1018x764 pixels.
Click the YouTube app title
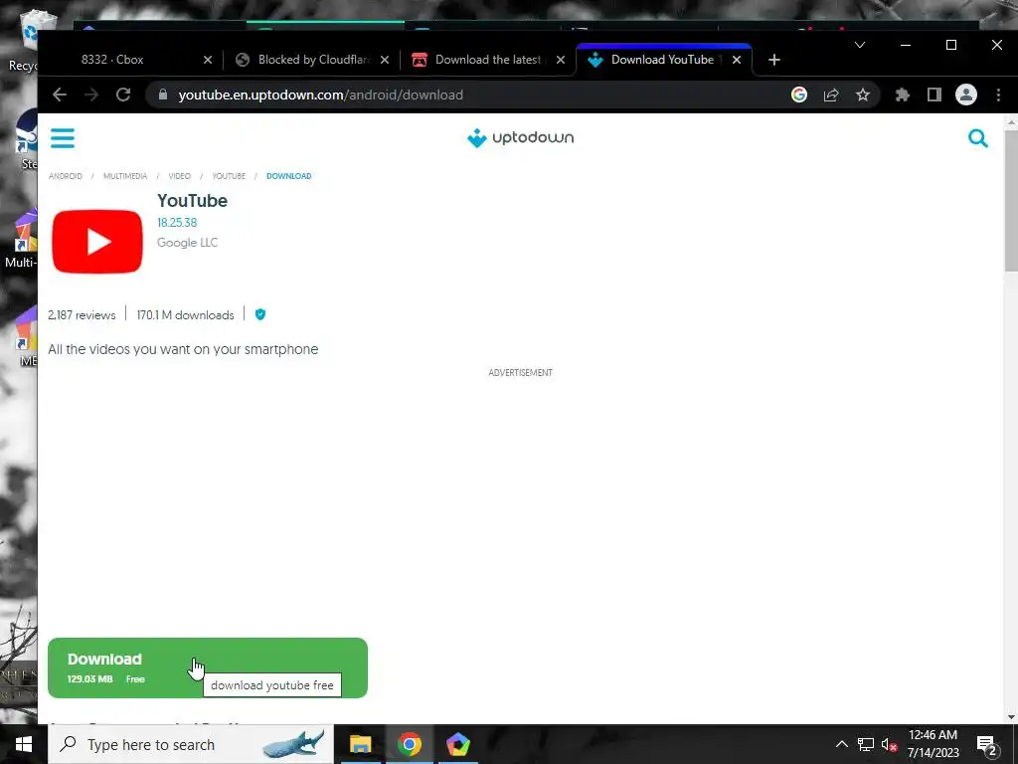[x=192, y=201]
